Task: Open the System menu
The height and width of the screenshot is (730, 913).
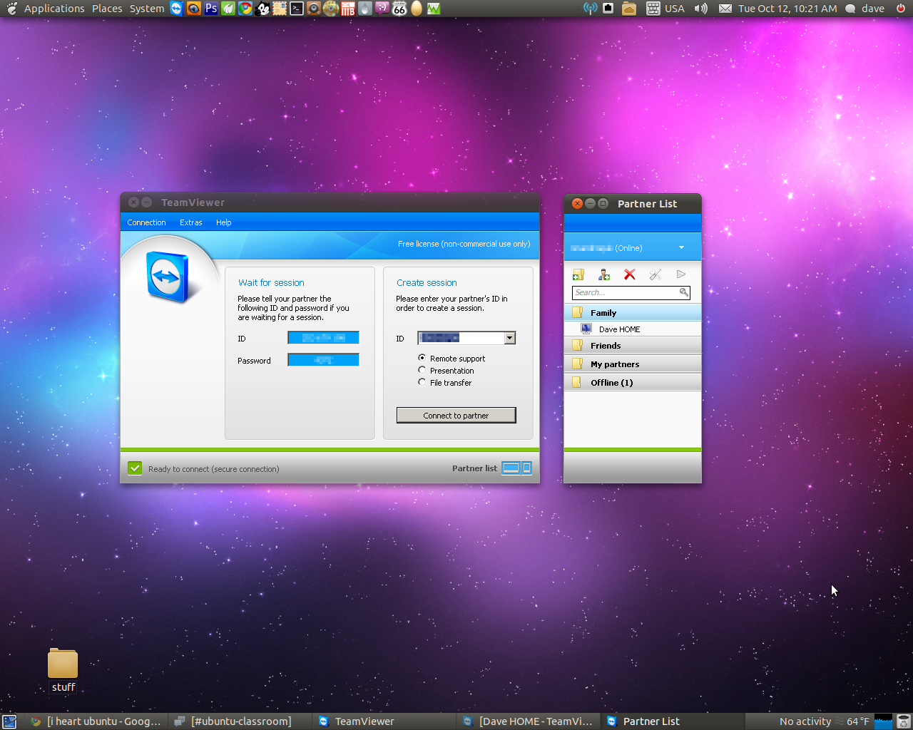Action: (x=147, y=9)
